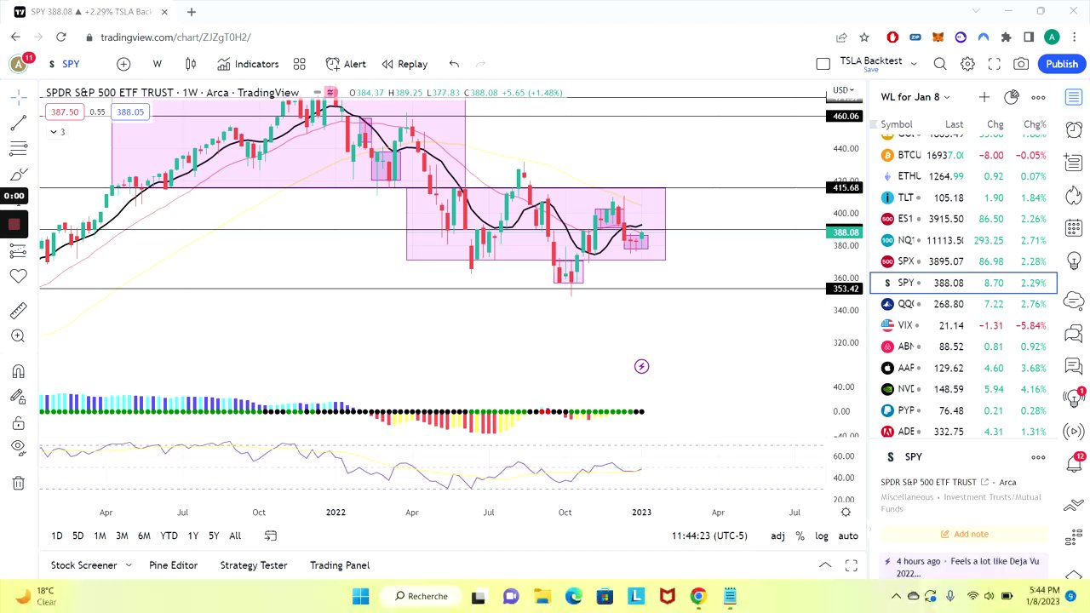
Task: Activate the zoom in tool
Action: (18, 336)
